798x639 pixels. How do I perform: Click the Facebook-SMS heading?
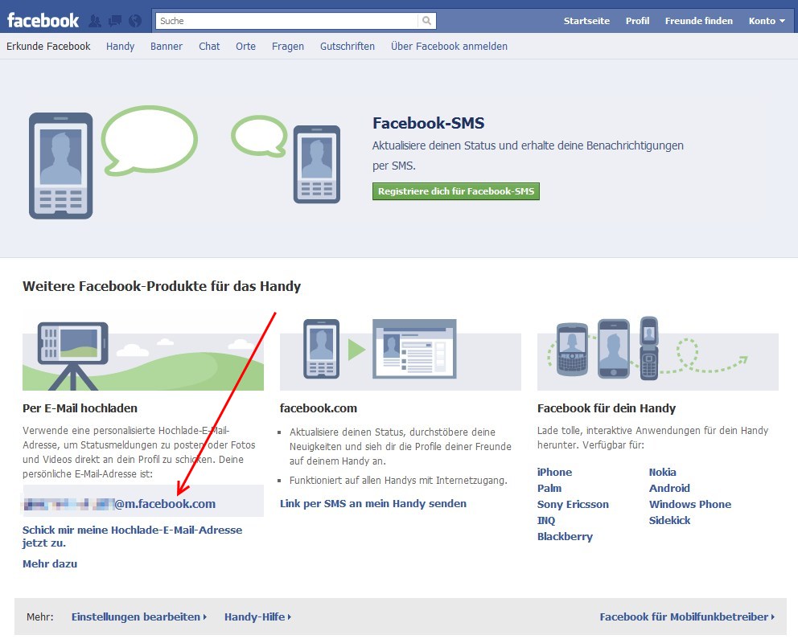(x=429, y=123)
